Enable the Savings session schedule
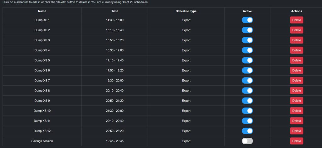Image resolution: width=322 pixels, height=148 pixels. [x=247, y=141]
